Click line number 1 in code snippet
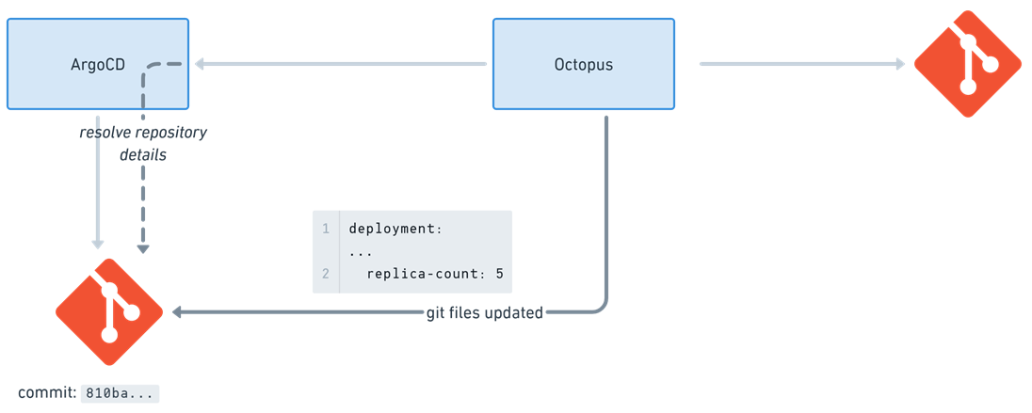Viewport: 1032px width, 413px height. pos(325,229)
